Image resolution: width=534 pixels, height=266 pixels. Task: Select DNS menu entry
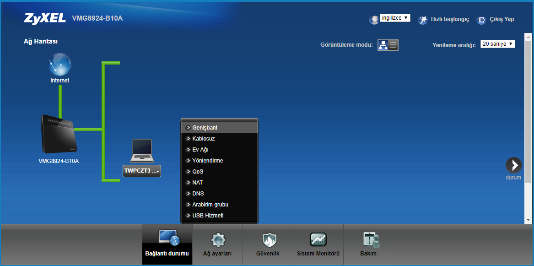pyautogui.click(x=219, y=194)
